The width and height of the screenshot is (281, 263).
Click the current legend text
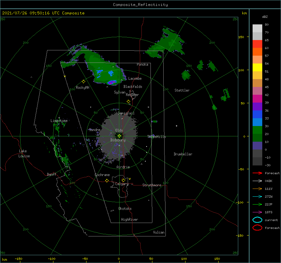click(271, 220)
